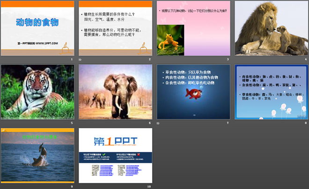Click the animation star icon under slide 2
The height and width of the screenshot is (189, 309).
(80, 59)
